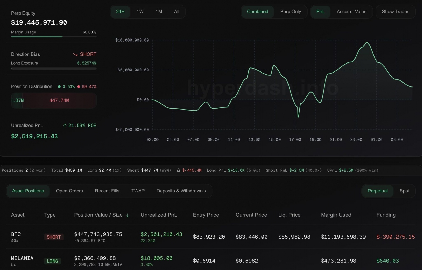
Task: Open the Deposits & Withdrawals tab
Action: 181,191
